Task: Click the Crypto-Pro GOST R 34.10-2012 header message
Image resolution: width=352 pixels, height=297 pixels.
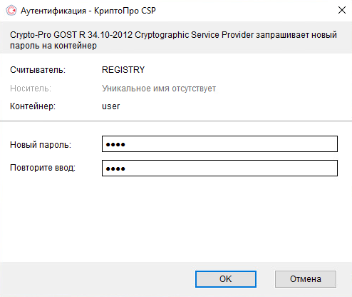Action: (x=173, y=40)
